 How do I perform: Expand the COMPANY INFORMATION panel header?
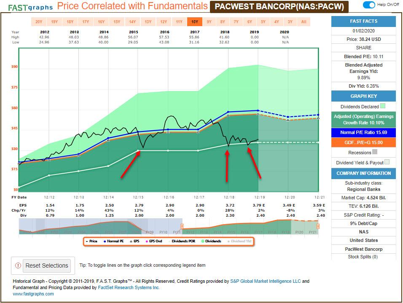pyautogui.click(x=363, y=173)
